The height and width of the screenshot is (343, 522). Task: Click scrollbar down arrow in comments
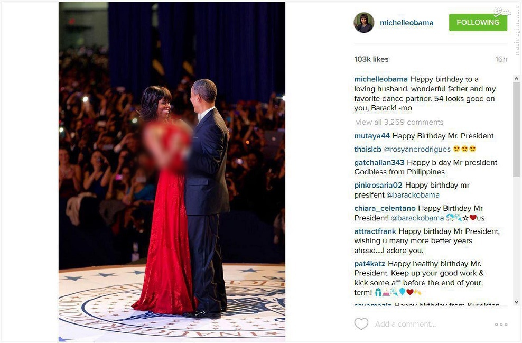516,302
